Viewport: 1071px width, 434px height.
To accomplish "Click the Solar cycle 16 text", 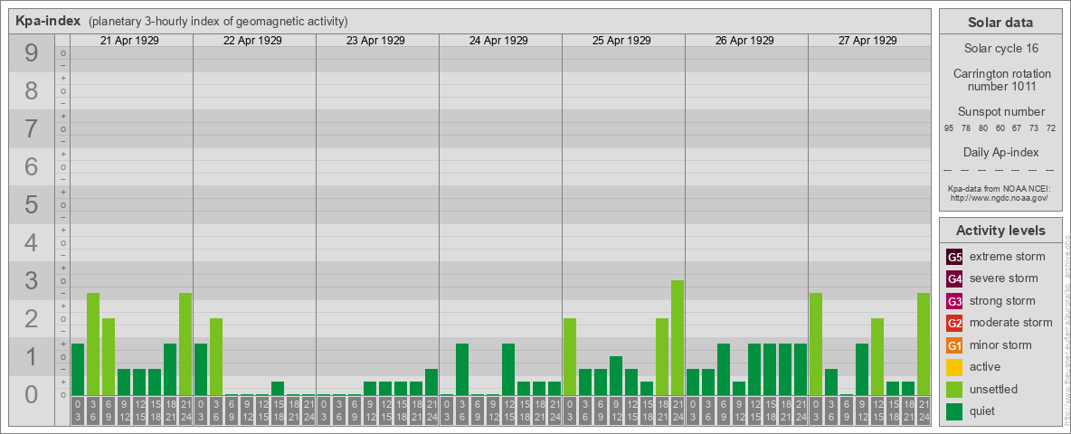I will (1000, 49).
